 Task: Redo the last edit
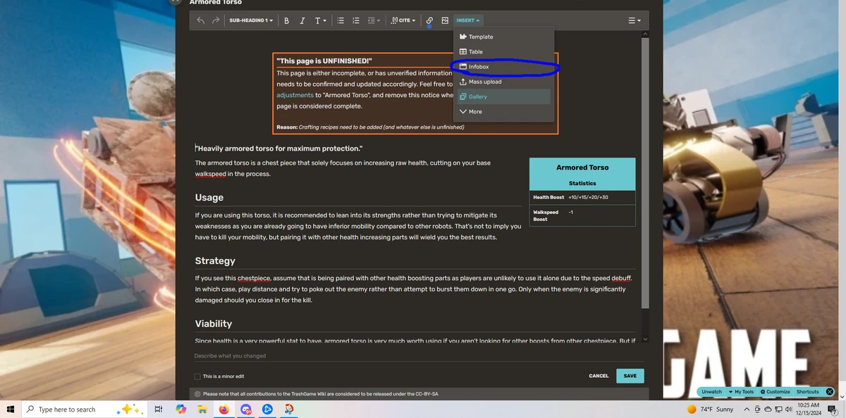coord(215,20)
